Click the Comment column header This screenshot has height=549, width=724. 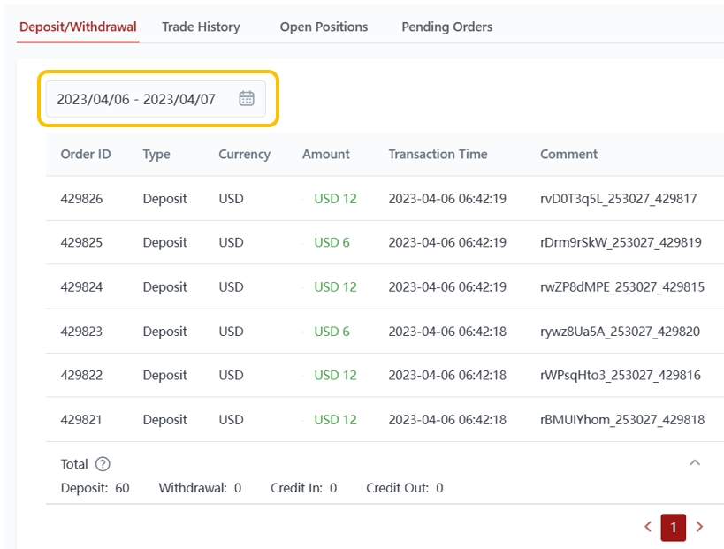point(568,154)
